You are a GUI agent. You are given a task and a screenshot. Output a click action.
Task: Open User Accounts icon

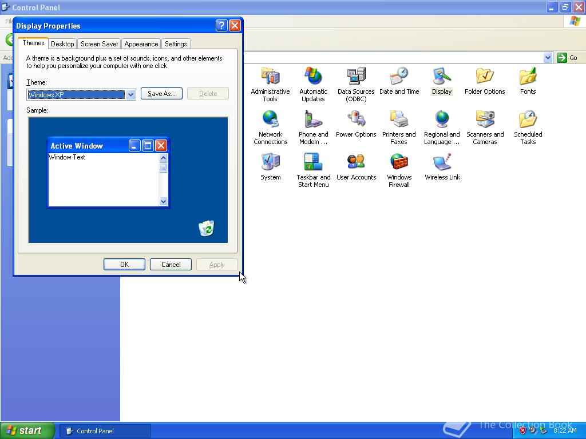356,162
